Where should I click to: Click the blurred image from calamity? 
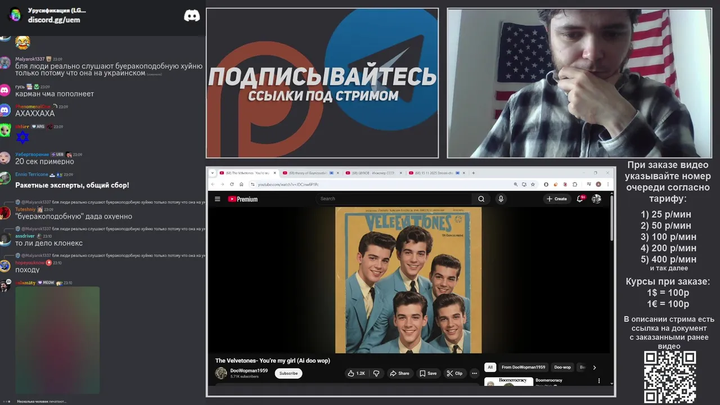(x=57, y=340)
